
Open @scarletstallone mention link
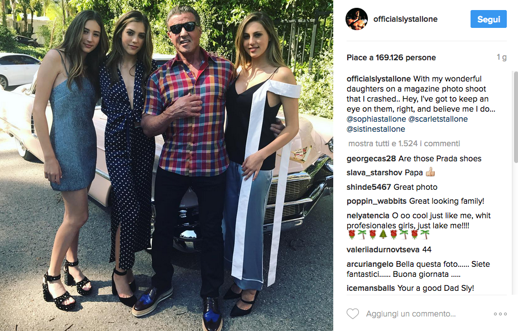pos(438,119)
